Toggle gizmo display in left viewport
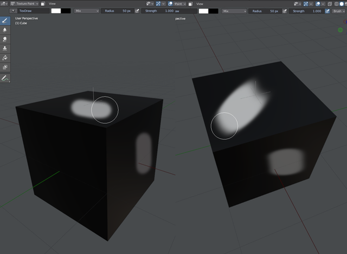 (158, 4)
